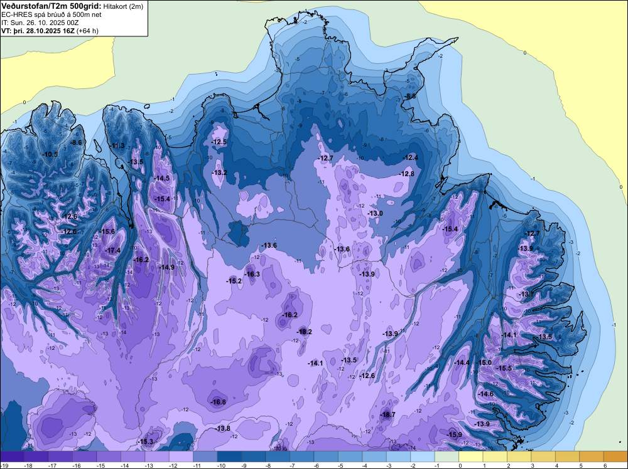Image resolution: width=628 pixels, height=469 pixels.
Task: Click the -12.8 temperature value
Action: point(407,174)
